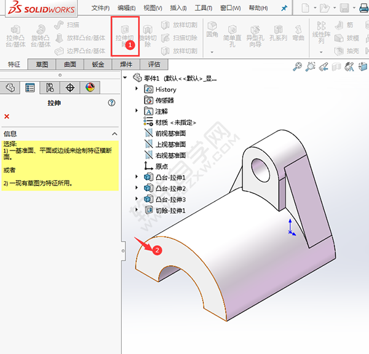Open the 窗口(W) menu
The image size is (369, 354).
pos(231,8)
